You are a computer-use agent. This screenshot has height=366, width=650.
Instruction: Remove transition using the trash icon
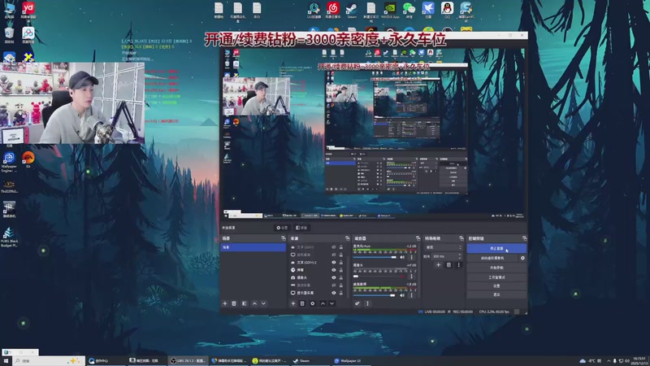tap(448, 265)
